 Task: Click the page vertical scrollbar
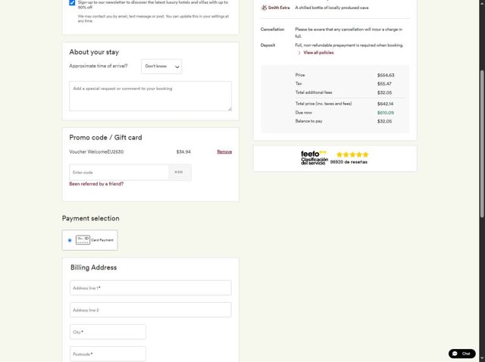click(x=482, y=144)
